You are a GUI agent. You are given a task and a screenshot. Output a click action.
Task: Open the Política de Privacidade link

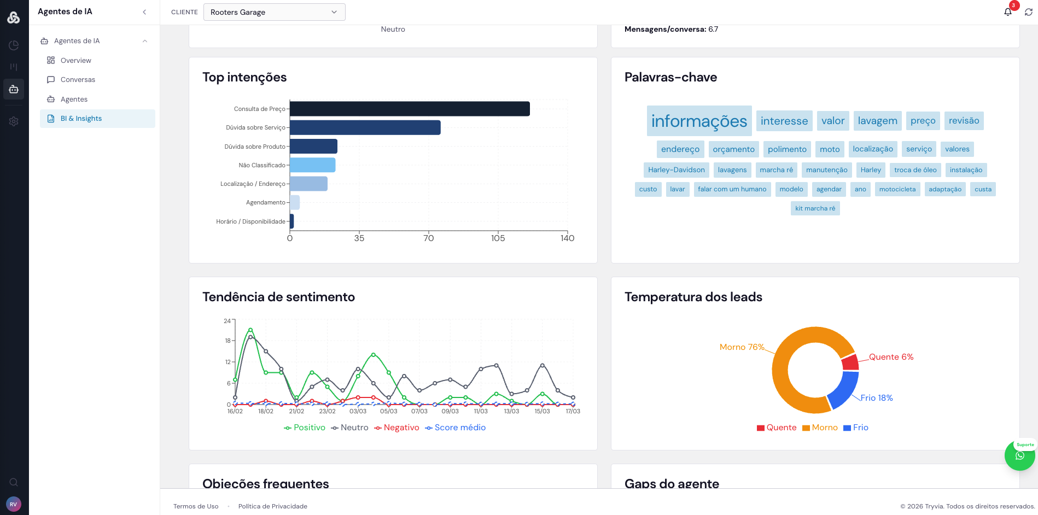272,506
